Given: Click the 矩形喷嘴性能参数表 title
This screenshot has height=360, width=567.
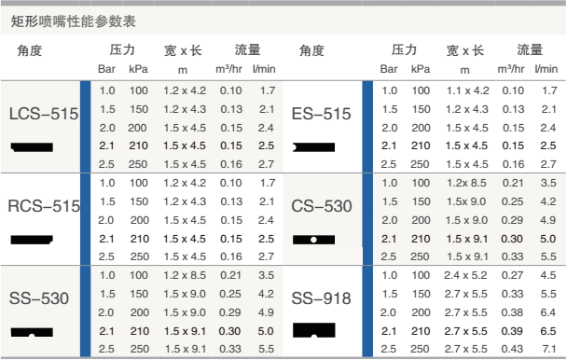Looking at the screenshot, I should pyautogui.click(x=74, y=21).
